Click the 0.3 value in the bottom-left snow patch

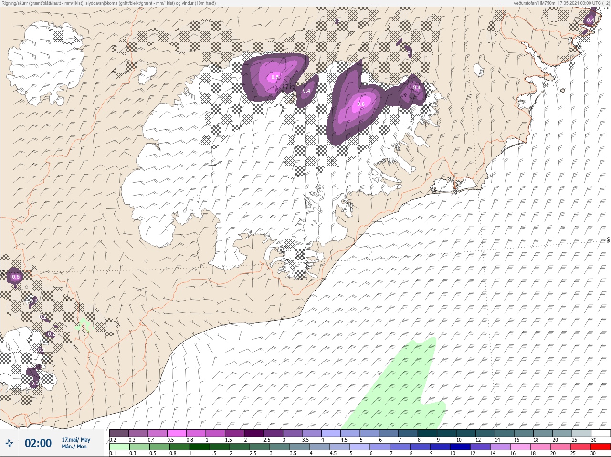pyautogui.click(x=34, y=383)
